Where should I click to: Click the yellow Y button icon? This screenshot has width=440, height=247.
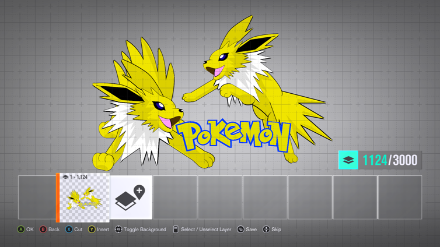click(x=92, y=230)
